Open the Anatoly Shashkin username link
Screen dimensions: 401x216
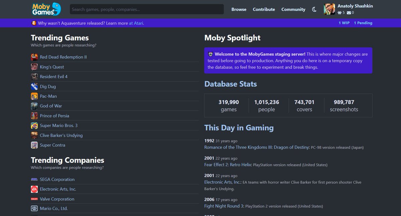click(x=355, y=6)
